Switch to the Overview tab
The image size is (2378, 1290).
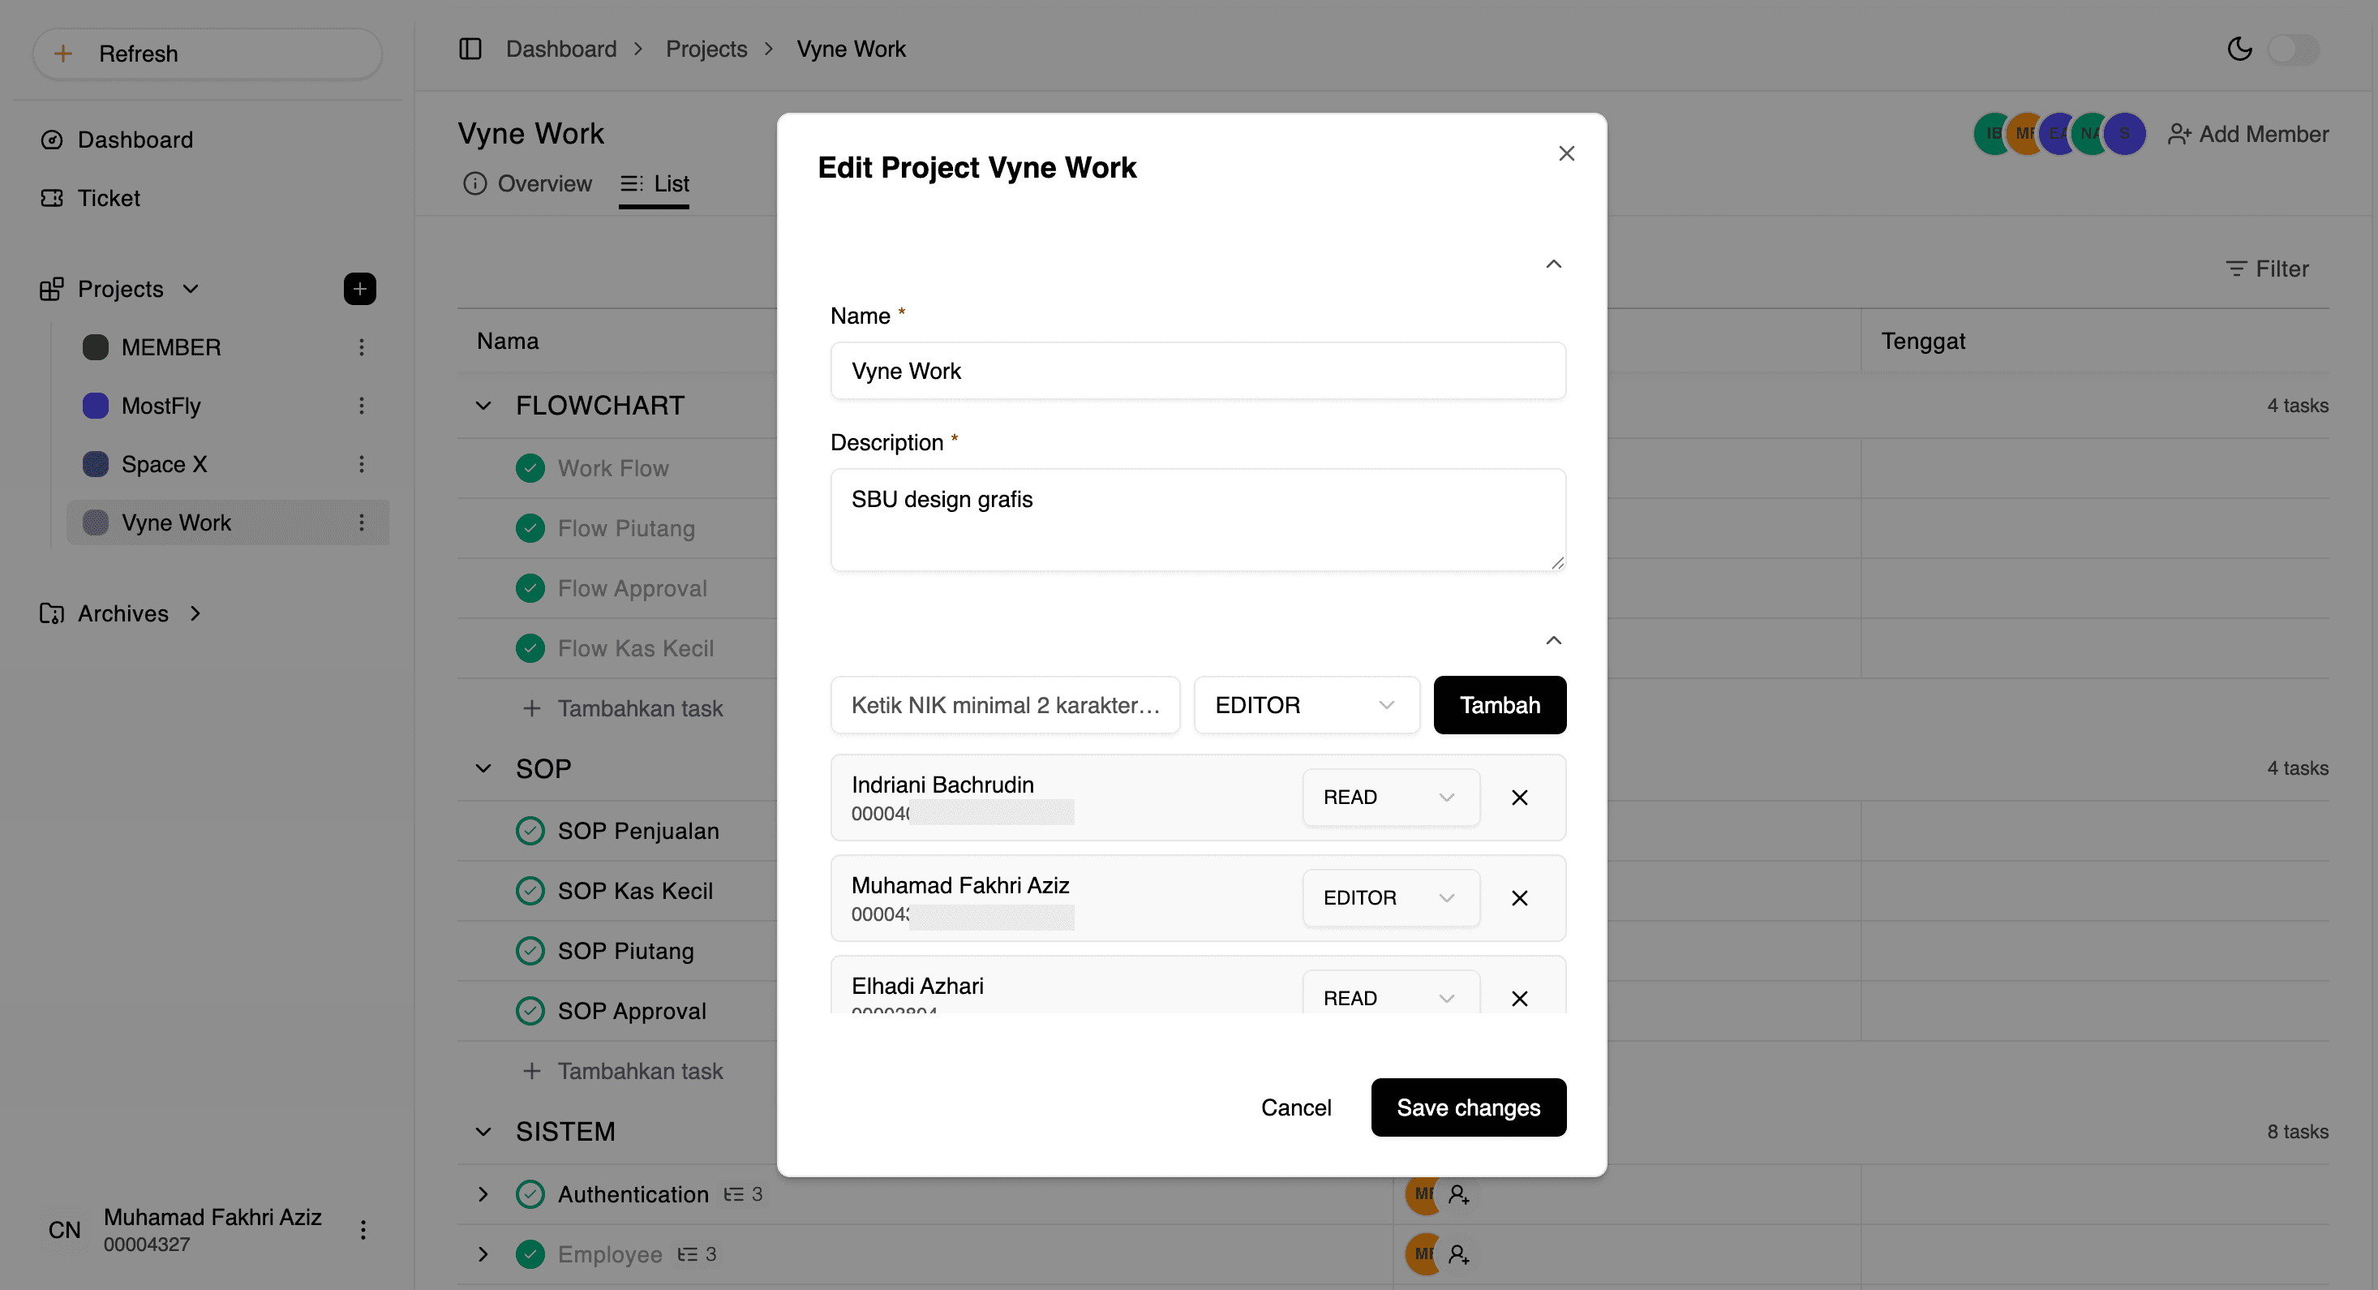click(528, 183)
